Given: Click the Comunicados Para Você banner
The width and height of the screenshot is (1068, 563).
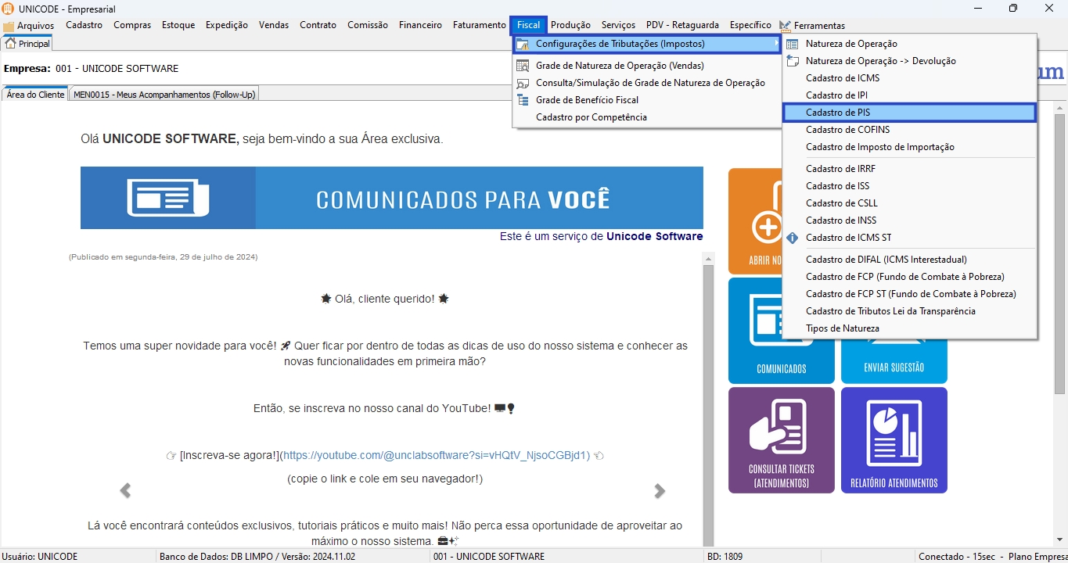Looking at the screenshot, I should point(391,198).
